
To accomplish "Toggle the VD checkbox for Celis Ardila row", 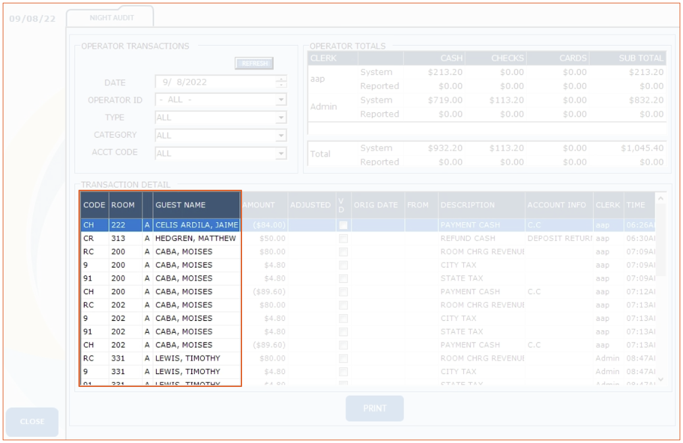I will pos(344,225).
